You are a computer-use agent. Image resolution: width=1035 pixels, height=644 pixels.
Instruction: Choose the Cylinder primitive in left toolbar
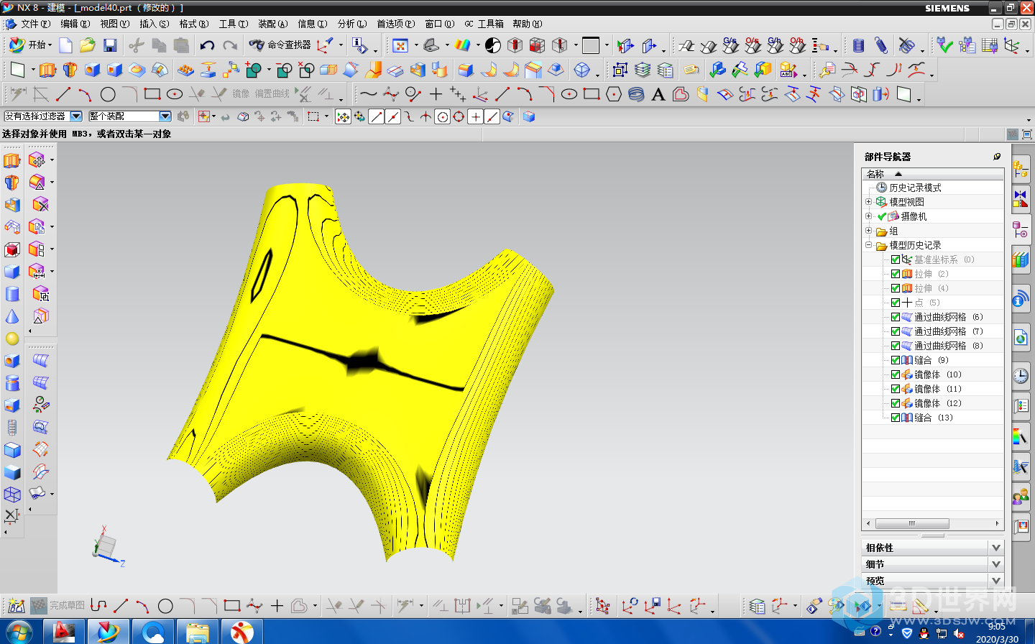click(12, 294)
